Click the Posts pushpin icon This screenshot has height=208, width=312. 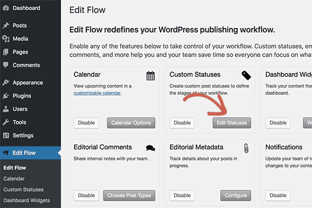coord(6,26)
